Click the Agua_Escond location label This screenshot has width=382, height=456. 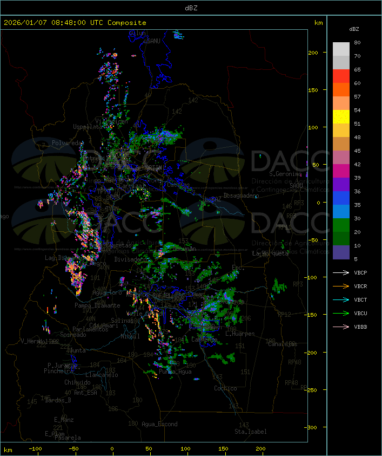coord(159,424)
